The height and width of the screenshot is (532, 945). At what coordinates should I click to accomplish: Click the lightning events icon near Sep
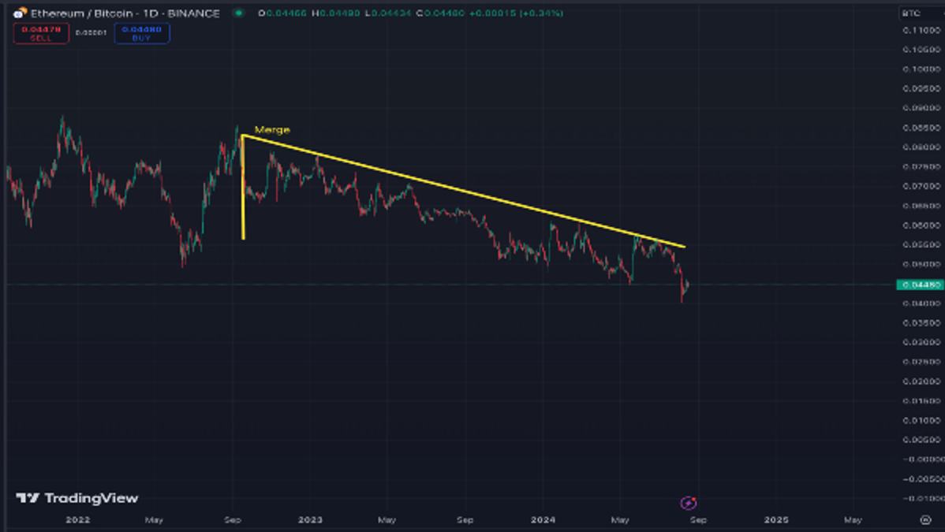689,503
